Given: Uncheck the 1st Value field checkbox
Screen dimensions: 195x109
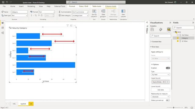Looking at the screenshot, I should [x=178, y=41].
